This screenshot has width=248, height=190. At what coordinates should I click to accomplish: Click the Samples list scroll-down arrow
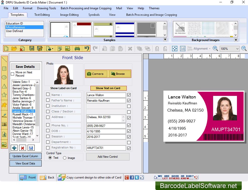click(x=165, y=35)
